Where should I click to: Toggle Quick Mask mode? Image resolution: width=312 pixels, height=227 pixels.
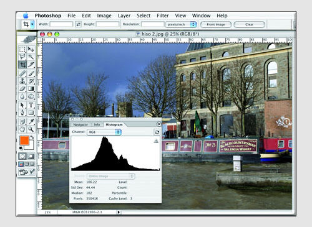(x=31, y=156)
